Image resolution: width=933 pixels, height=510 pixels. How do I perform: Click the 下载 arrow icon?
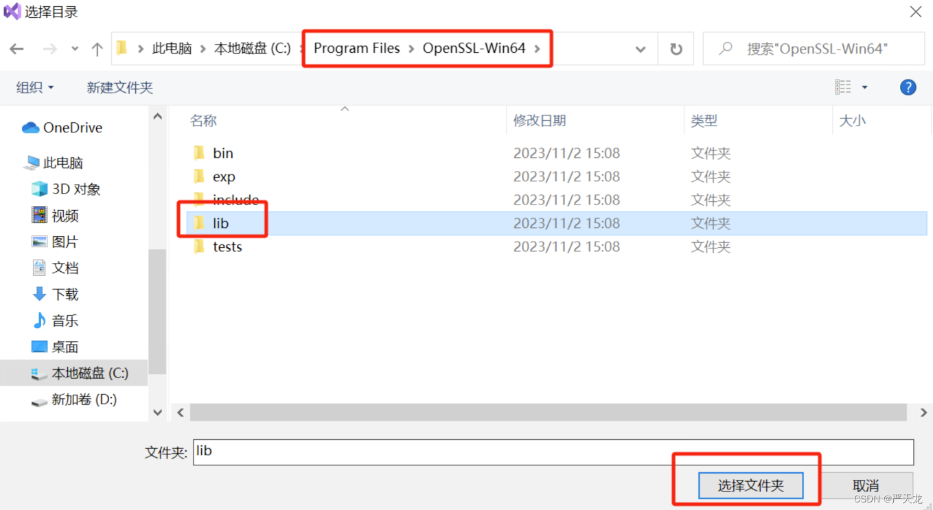(39, 294)
